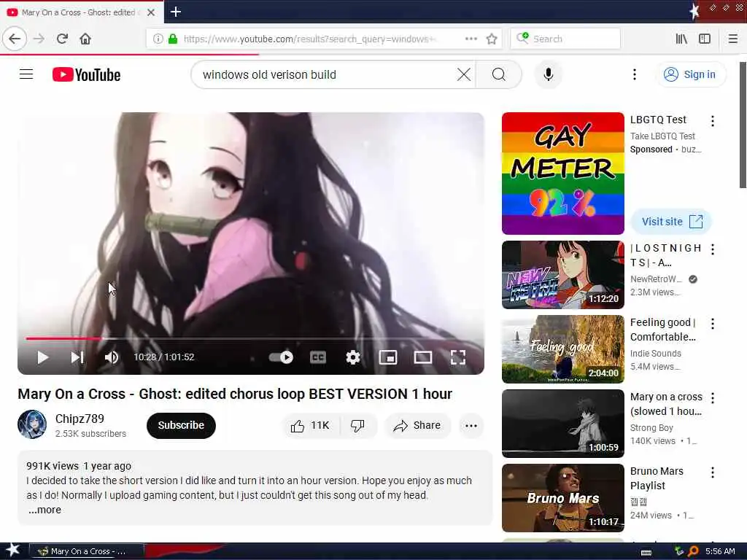Close the Mary On a Cross tab
747x560 pixels.
point(151,12)
